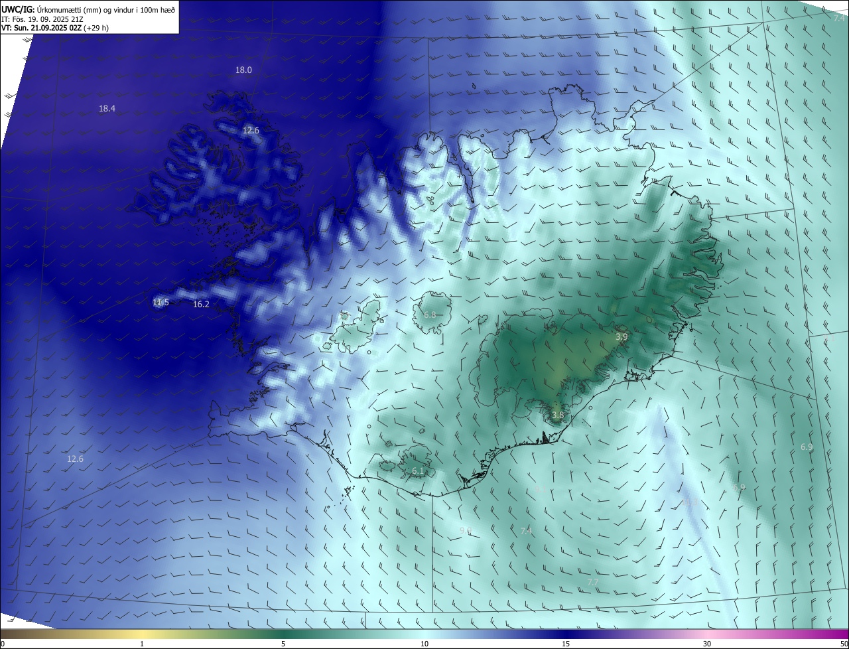The width and height of the screenshot is (849, 649).
Task: Click the 3.9 value in east Iceland
Action: 621,337
